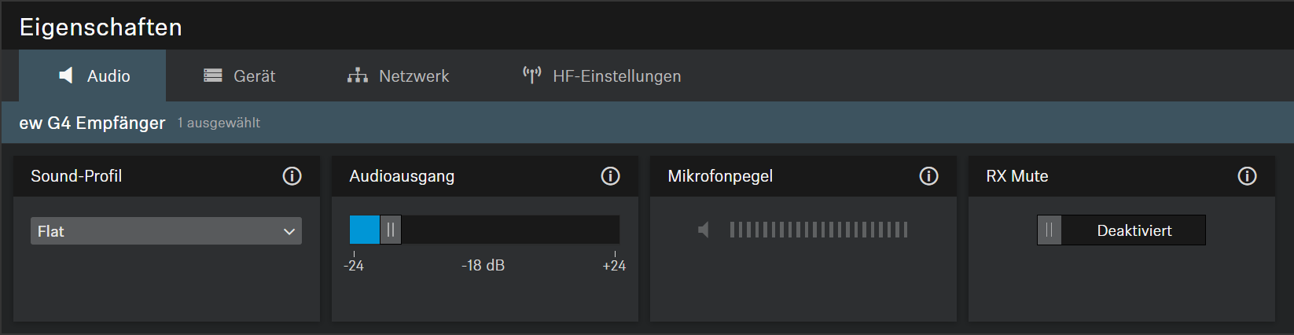Click the Deaktiviert mute status label
Image resolution: width=1294 pixels, height=335 pixels.
click(1134, 230)
